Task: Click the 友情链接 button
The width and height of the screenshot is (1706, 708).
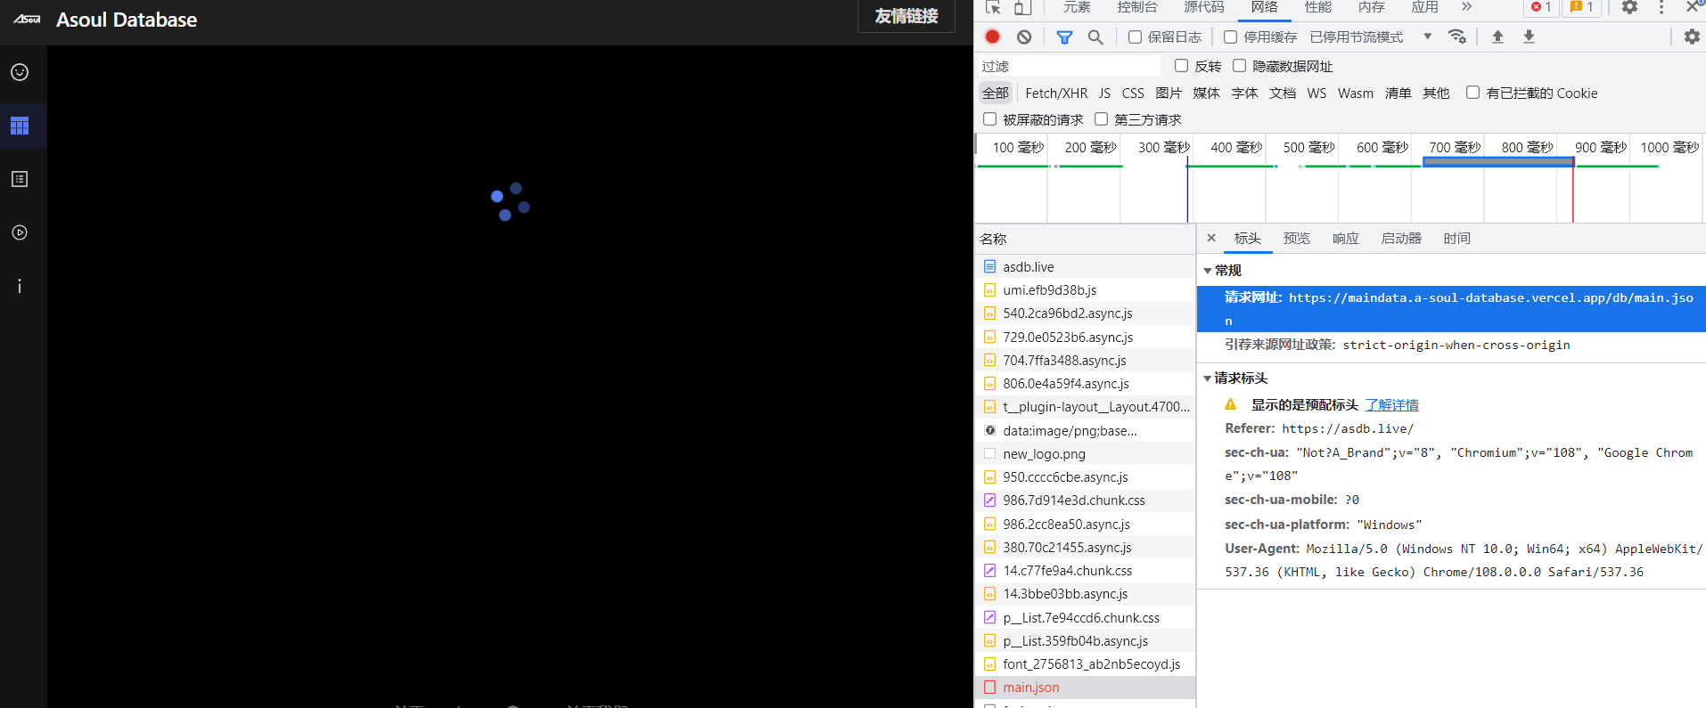Action: pyautogui.click(x=906, y=16)
